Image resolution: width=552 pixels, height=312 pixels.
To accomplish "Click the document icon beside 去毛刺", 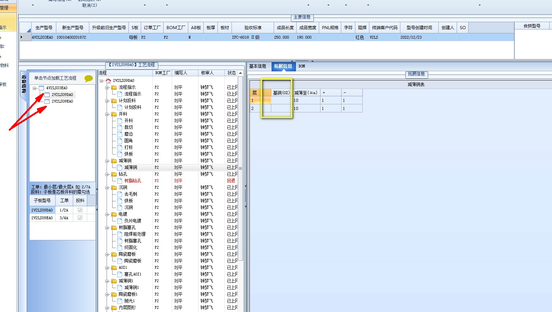I will [x=120, y=194].
